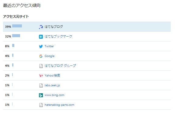Click the Bing logo icon
The height and width of the screenshot is (114, 175).
pyautogui.click(x=41, y=95)
